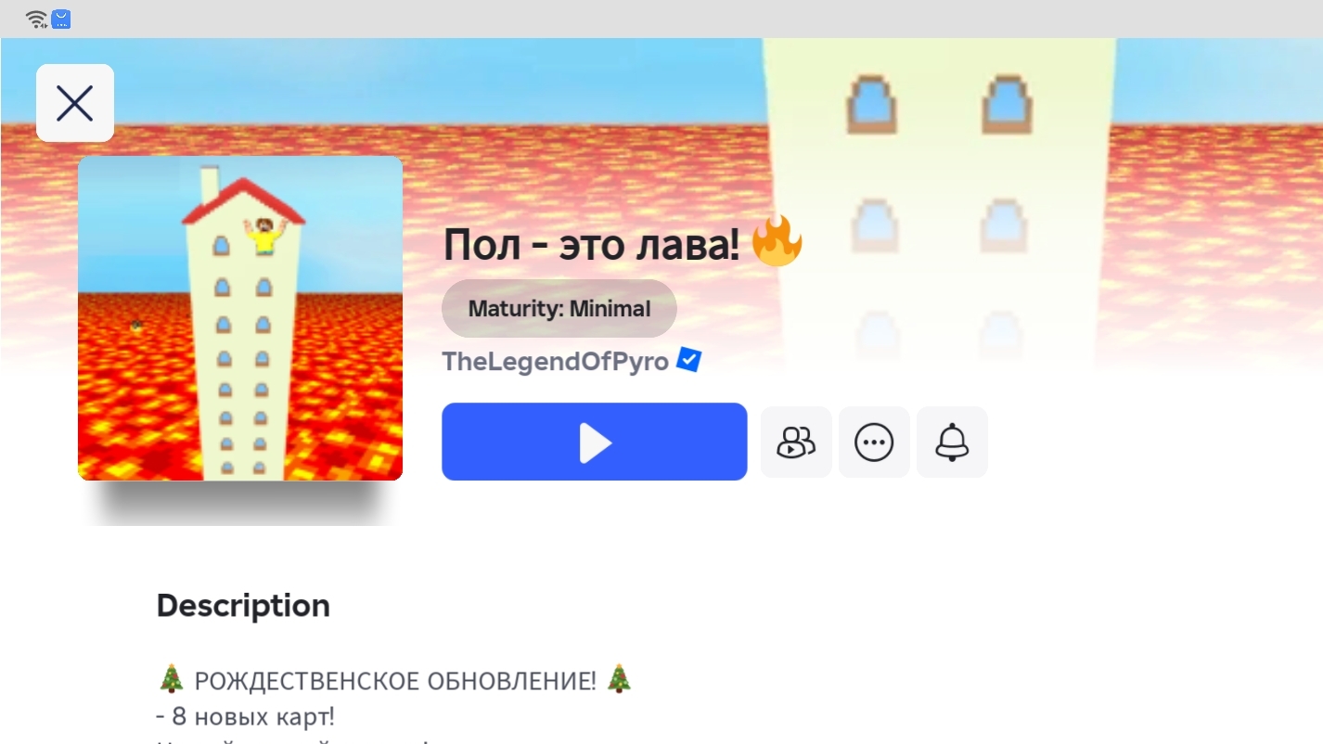This screenshot has width=1323, height=744.
Task: Click the character on the roof in the thumbnail
Action: [263, 237]
